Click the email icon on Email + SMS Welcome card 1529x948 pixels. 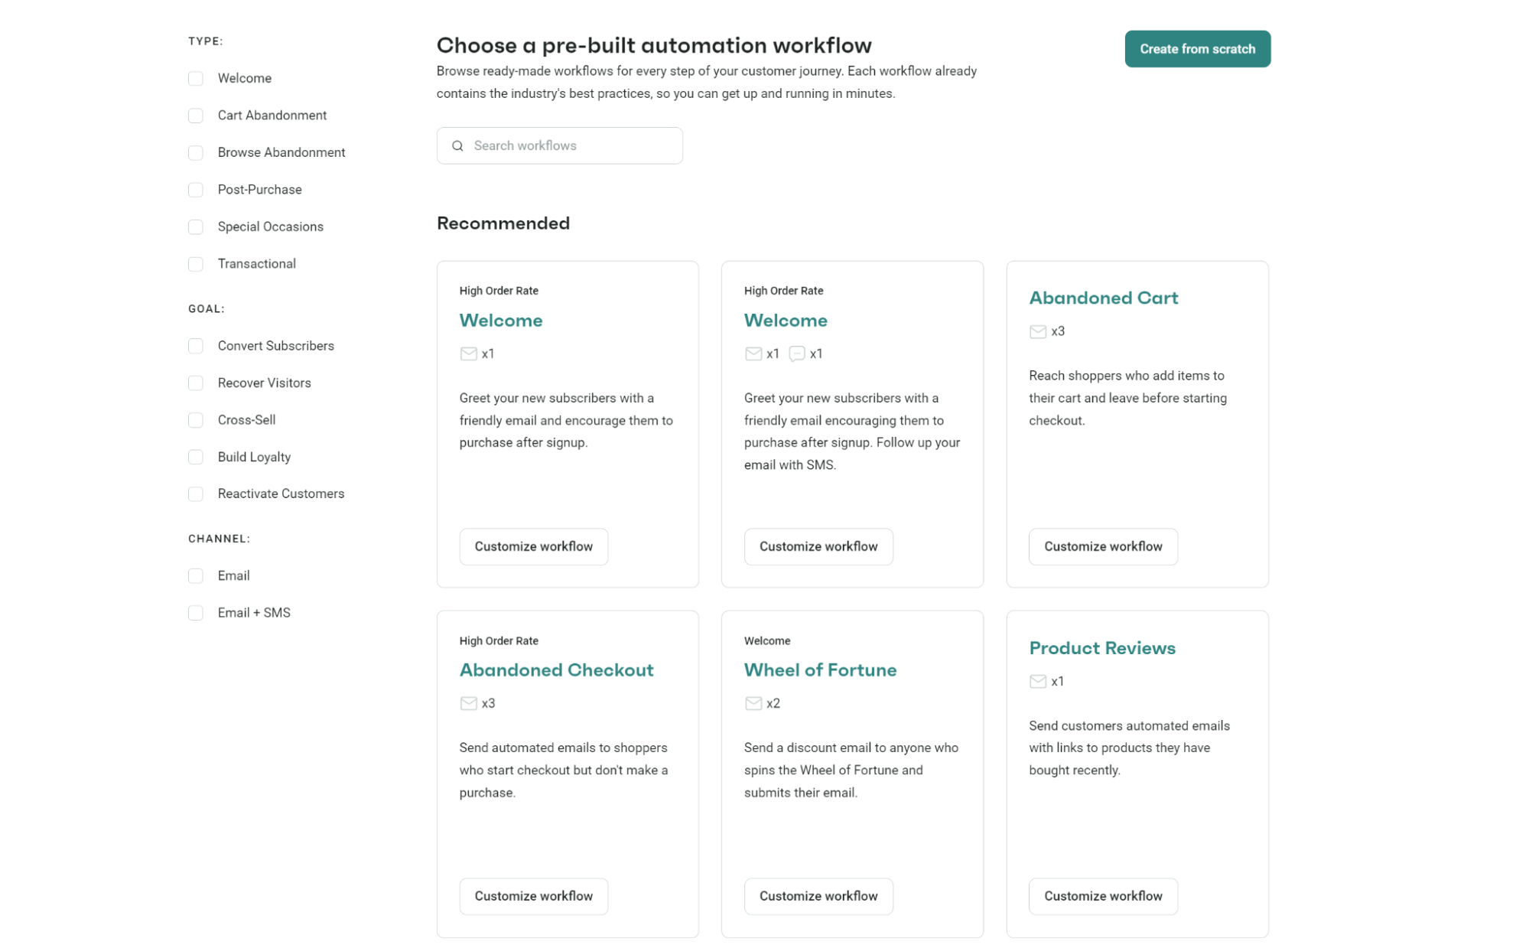[753, 353]
